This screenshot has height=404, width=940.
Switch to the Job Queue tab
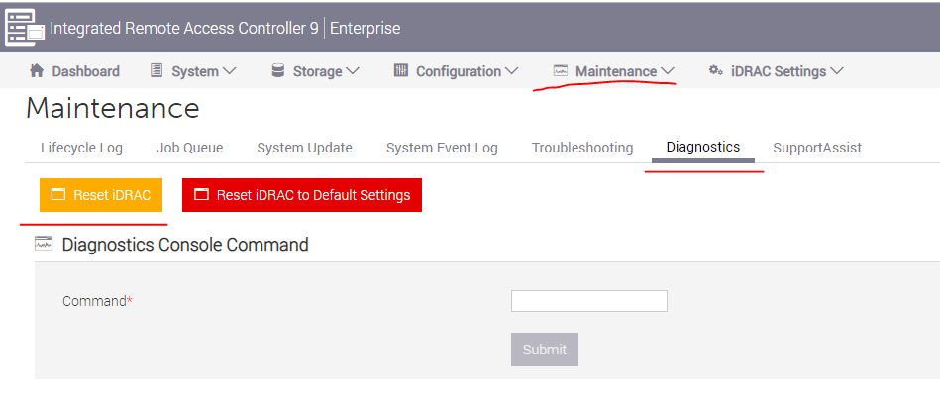click(189, 148)
